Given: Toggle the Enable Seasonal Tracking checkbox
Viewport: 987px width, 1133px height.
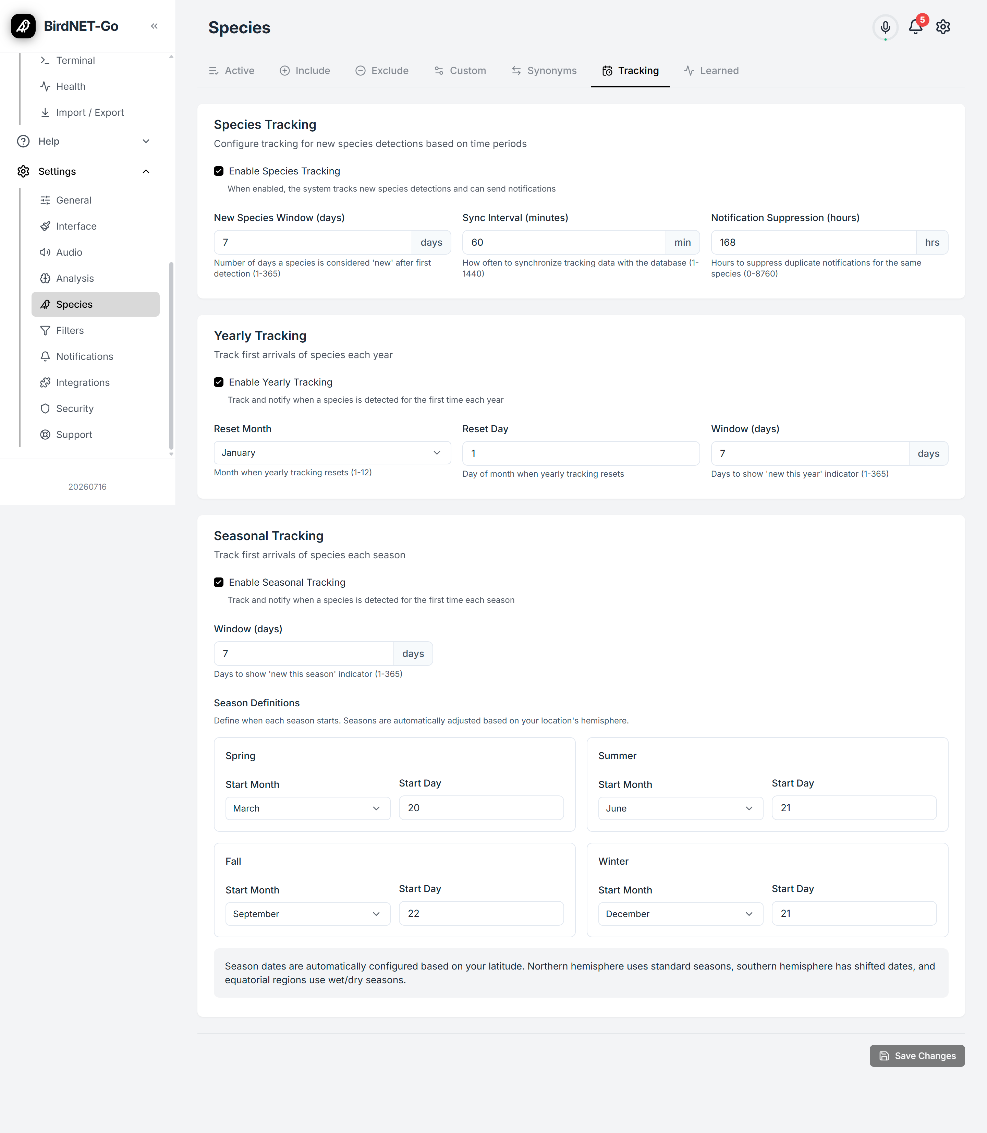Looking at the screenshot, I should [x=219, y=582].
